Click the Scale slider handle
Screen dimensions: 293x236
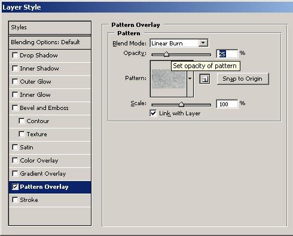pyautogui.click(x=181, y=104)
